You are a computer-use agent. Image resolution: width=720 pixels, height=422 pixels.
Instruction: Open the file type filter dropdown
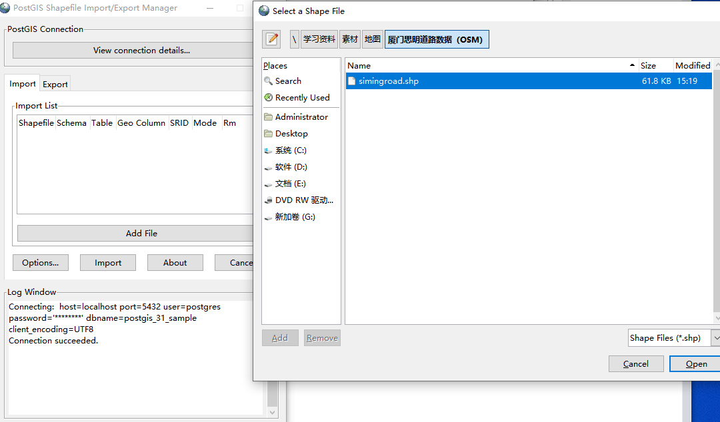tap(715, 338)
